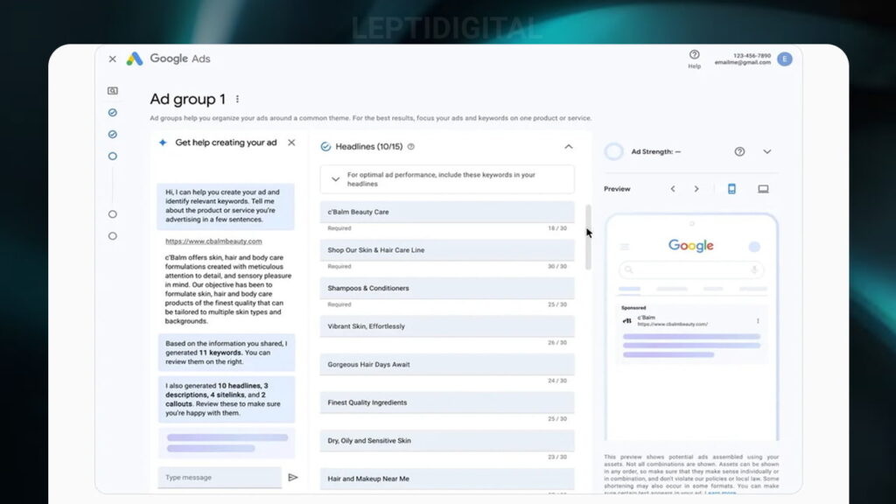Click the 11 keywords chat message

pos(227,353)
